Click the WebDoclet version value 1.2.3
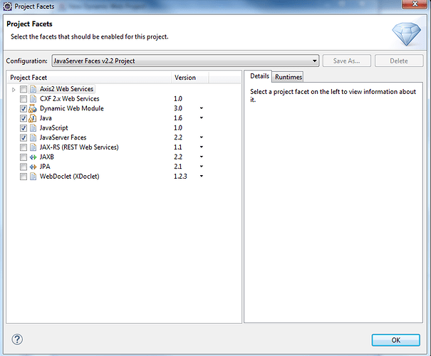 point(180,177)
